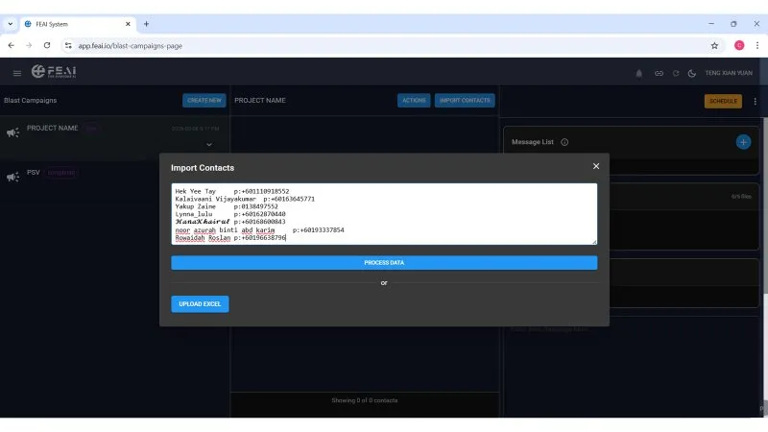768x432 pixels.
Task: Click the 'Rowaidah Roslan' contact line
Action: point(230,238)
